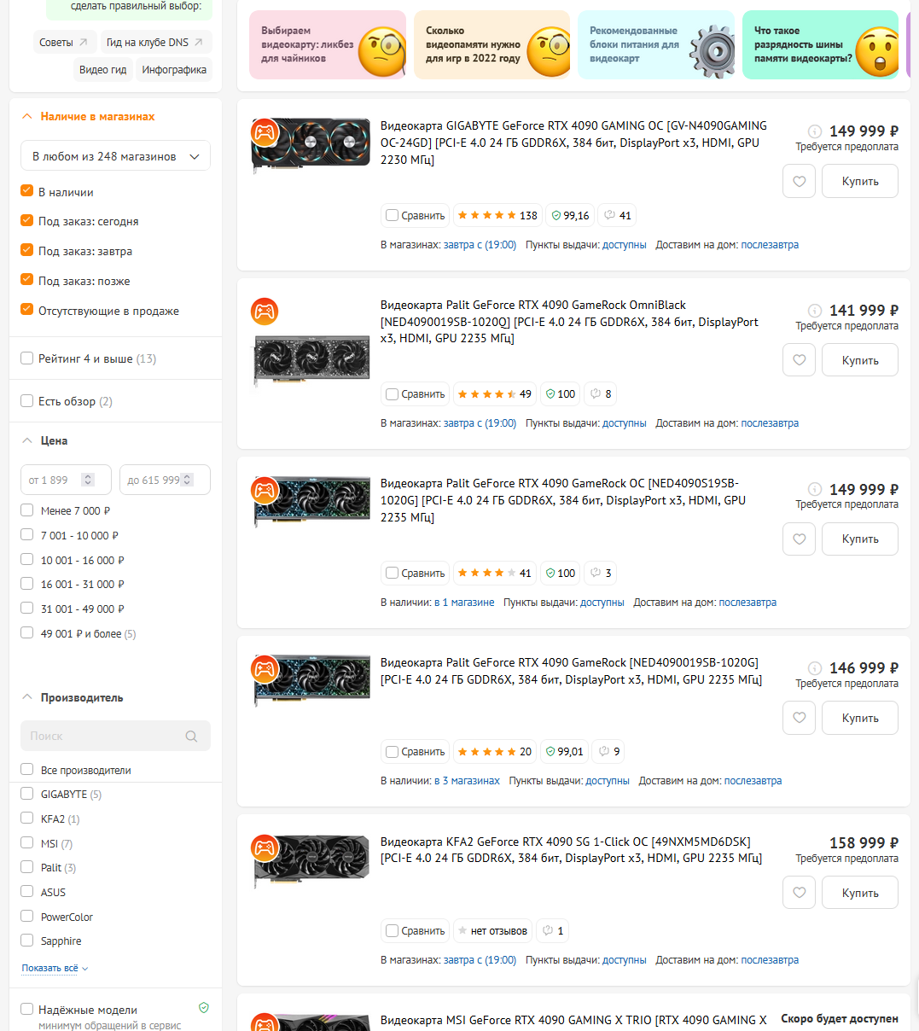Open 49 reviews rating on Palit OmniBlack
This screenshot has height=1031, width=919.
coord(494,394)
